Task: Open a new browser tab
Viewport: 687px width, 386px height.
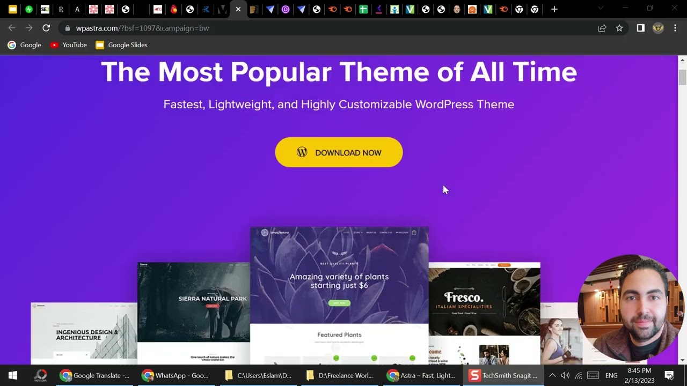Action: click(554, 9)
